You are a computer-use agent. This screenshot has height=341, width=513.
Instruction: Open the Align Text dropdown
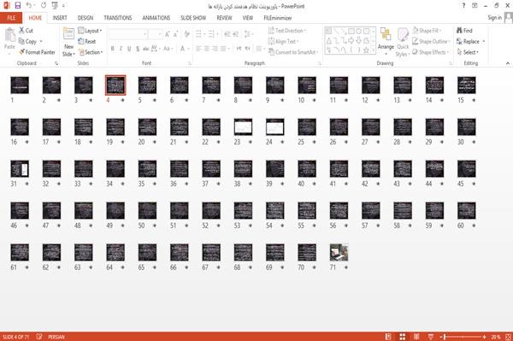click(x=283, y=41)
